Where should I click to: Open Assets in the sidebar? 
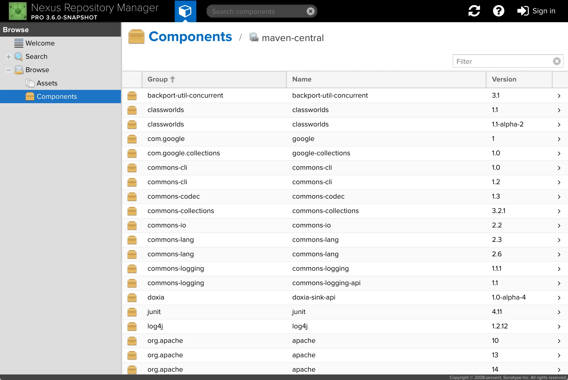point(47,83)
